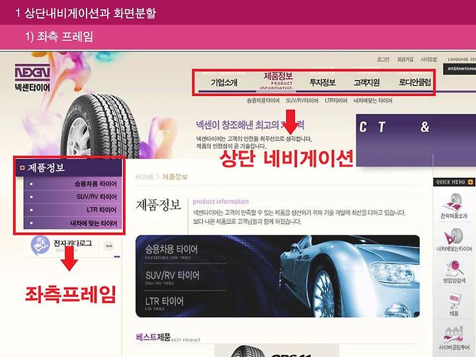Click the small button beside 전자카다로그

108,246
